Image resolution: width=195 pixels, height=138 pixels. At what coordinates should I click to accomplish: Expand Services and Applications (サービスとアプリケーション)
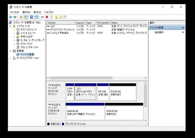coord(10,58)
